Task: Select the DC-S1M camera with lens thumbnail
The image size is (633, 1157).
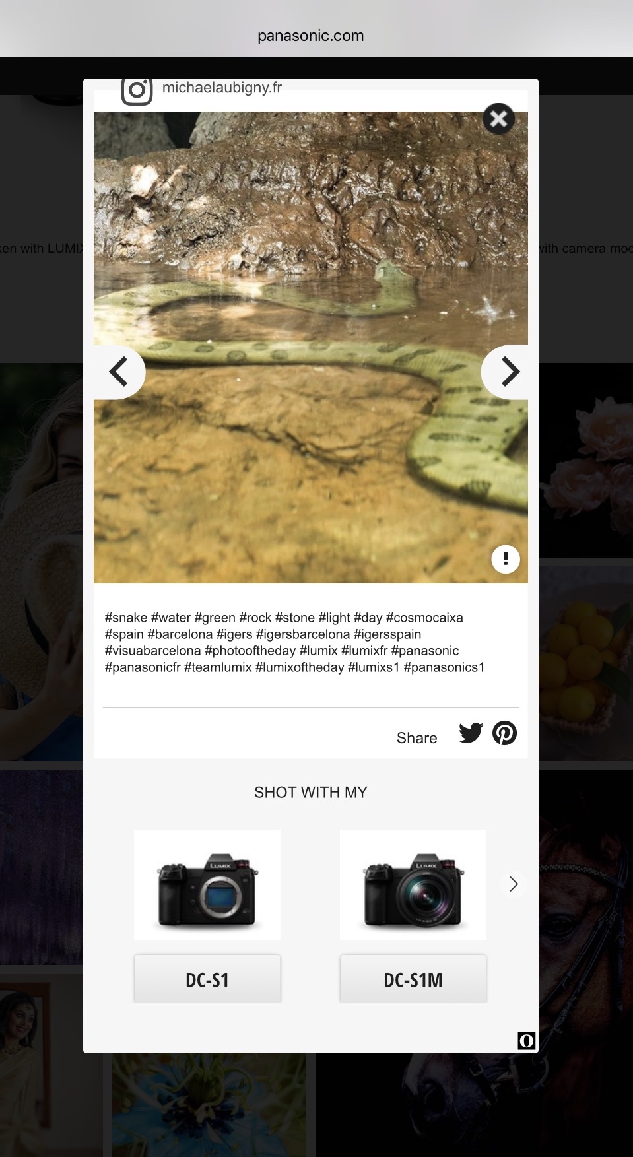Action: [x=413, y=884]
